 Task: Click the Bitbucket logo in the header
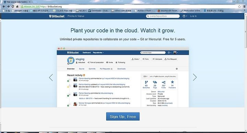coord(57,16)
